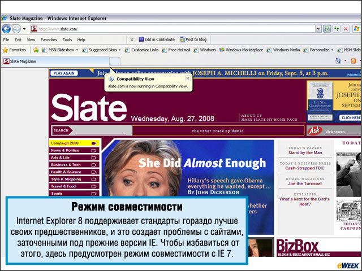362x271 pixels.
Task: Open Style & Shopping section
Action: [x=74, y=179]
